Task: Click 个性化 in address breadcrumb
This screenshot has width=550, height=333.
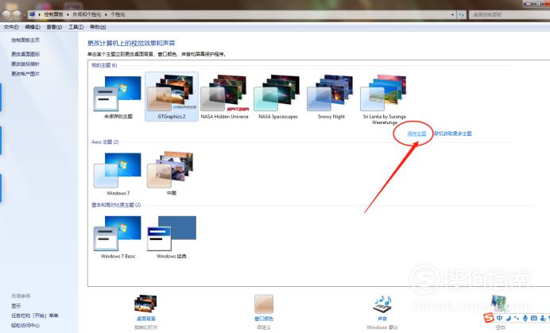Action: (118, 14)
